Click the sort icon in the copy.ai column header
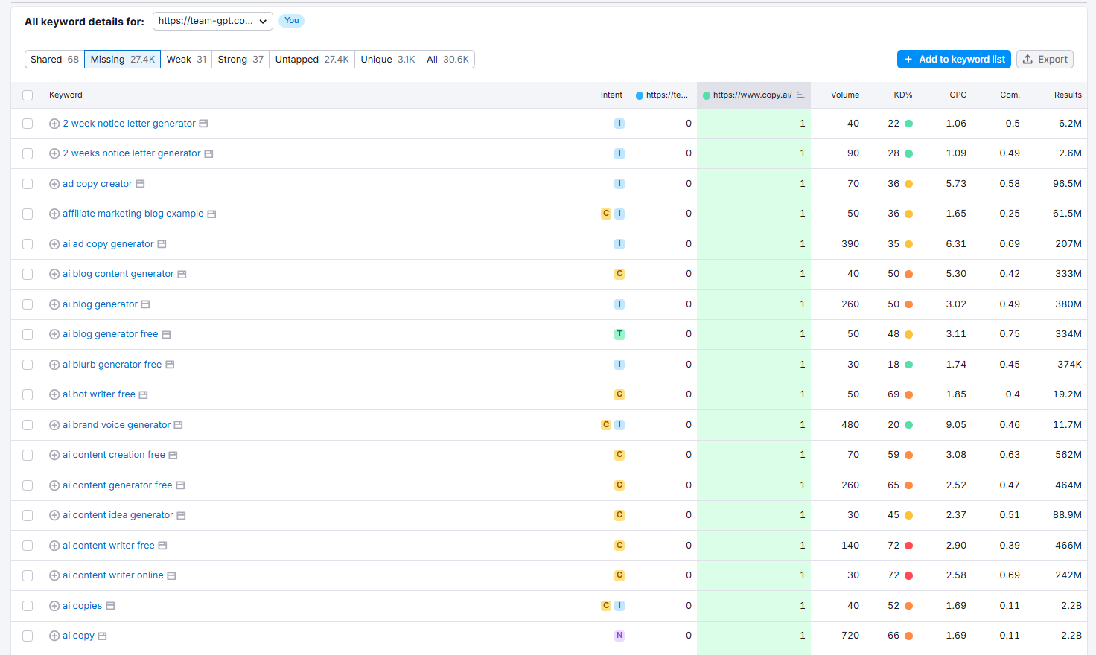 pyautogui.click(x=800, y=95)
